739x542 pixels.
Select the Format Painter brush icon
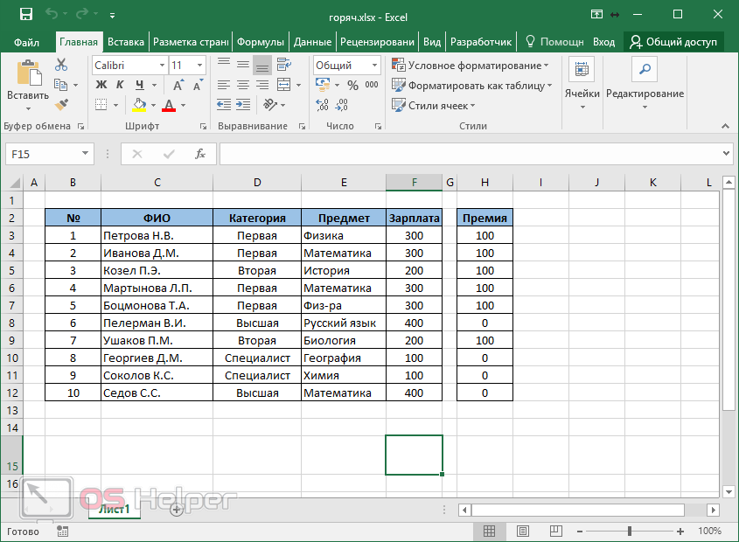(x=61, y=105)
